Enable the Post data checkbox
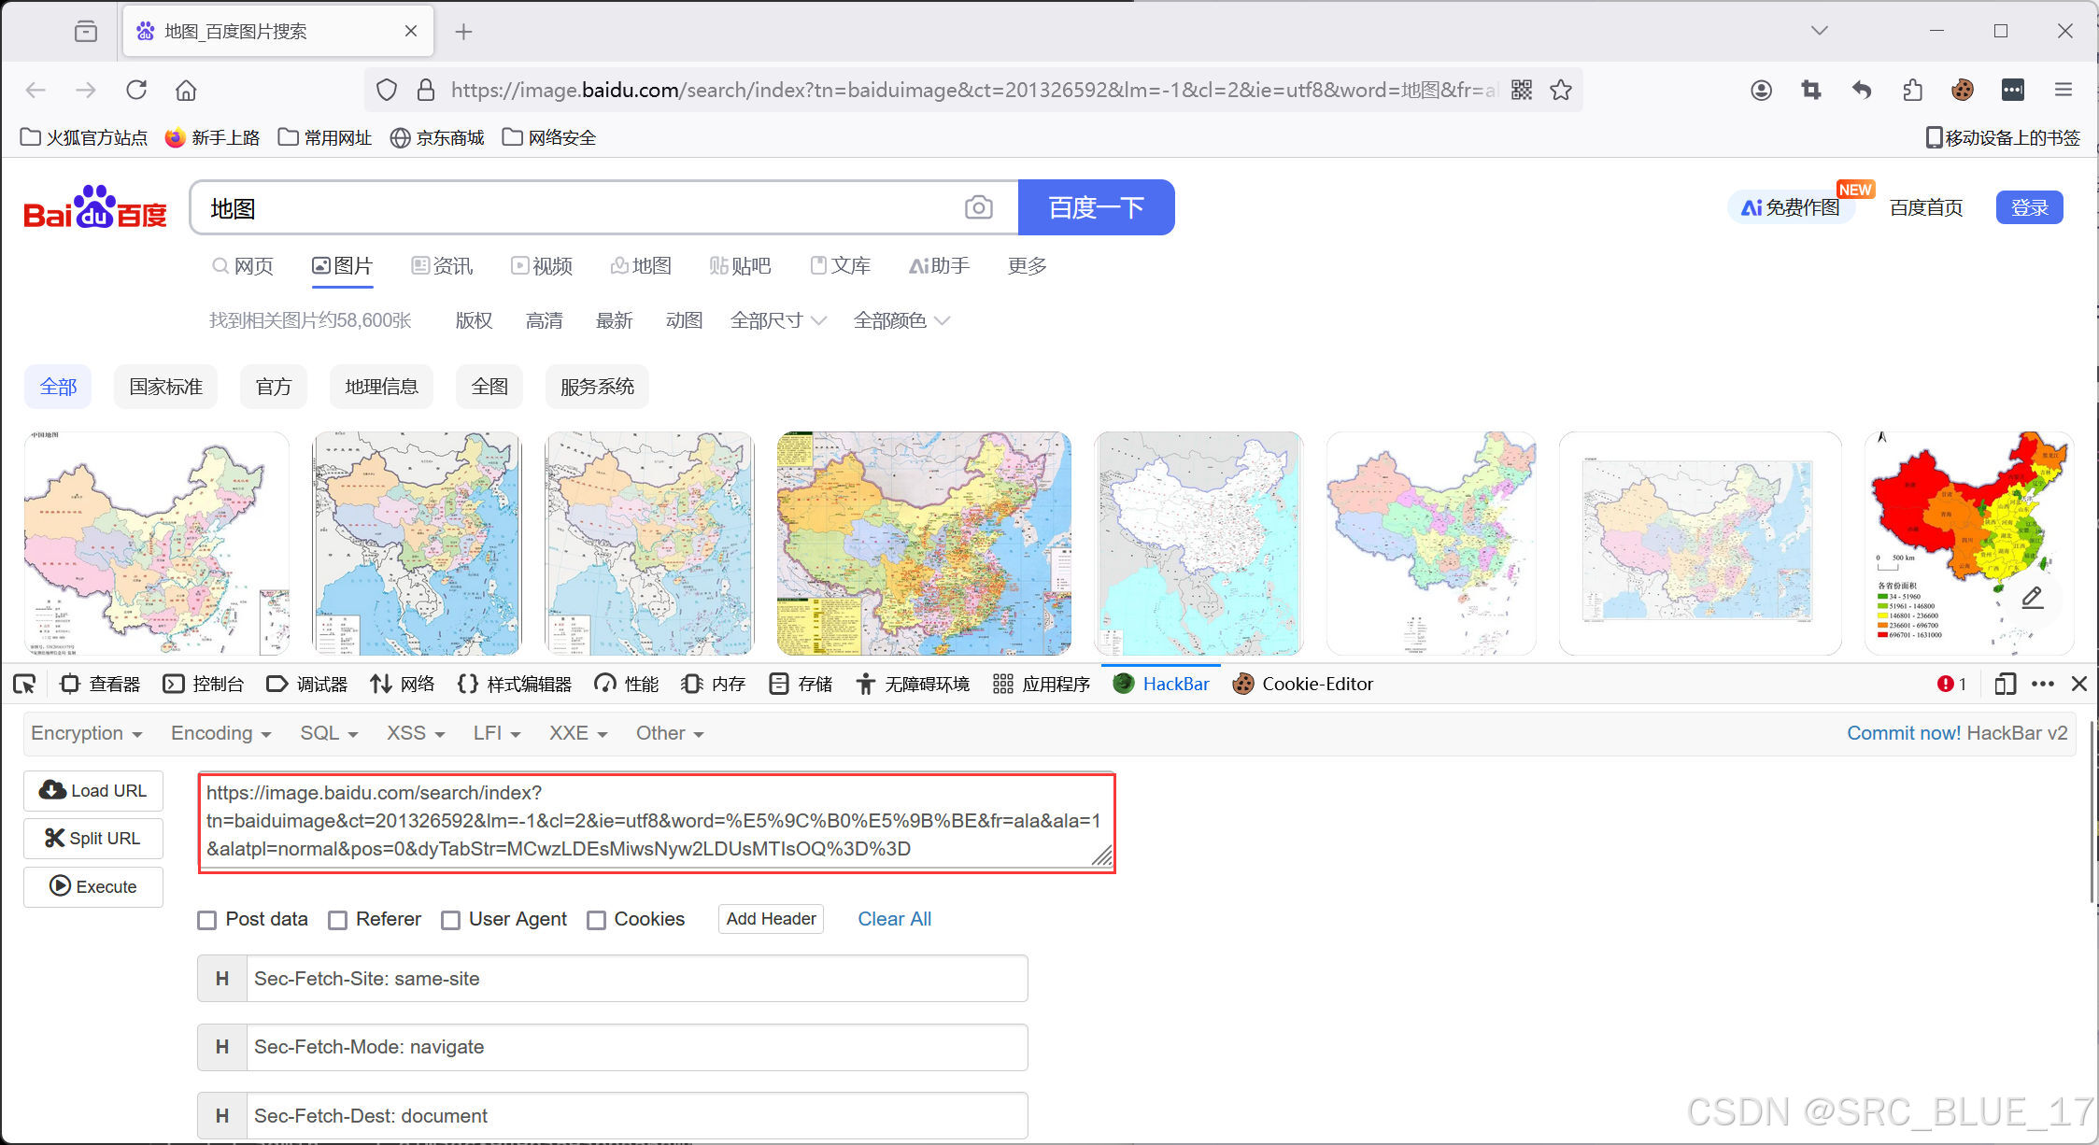 click(207, 920)
